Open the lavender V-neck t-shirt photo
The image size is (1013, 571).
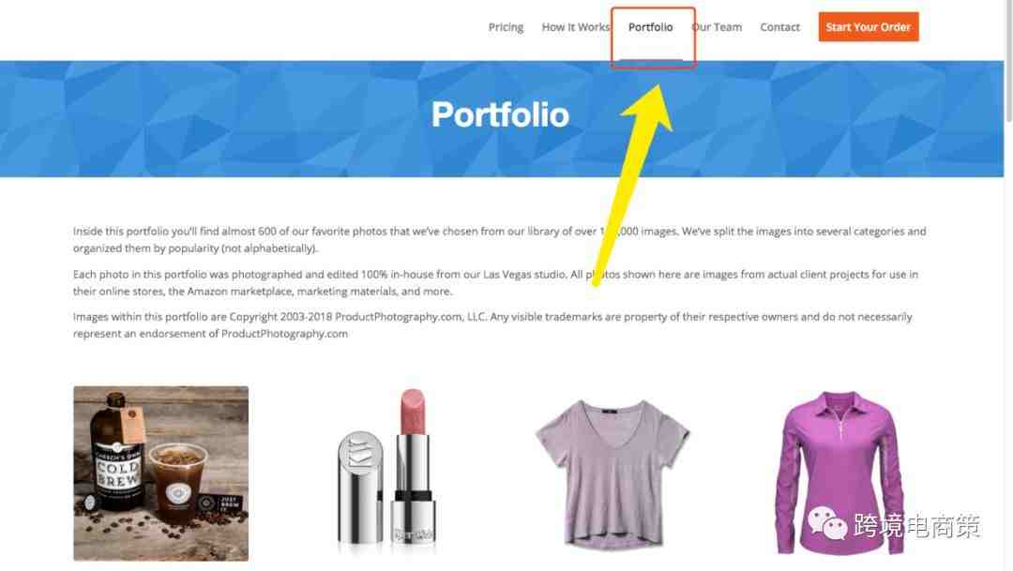coord(612,473)
